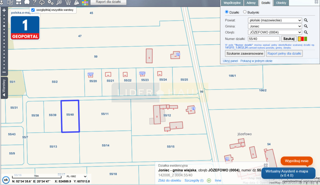Click the Szukaj button
Image resolution: width=320 pixels, height=185 pixels.
(x=289, y=39)
